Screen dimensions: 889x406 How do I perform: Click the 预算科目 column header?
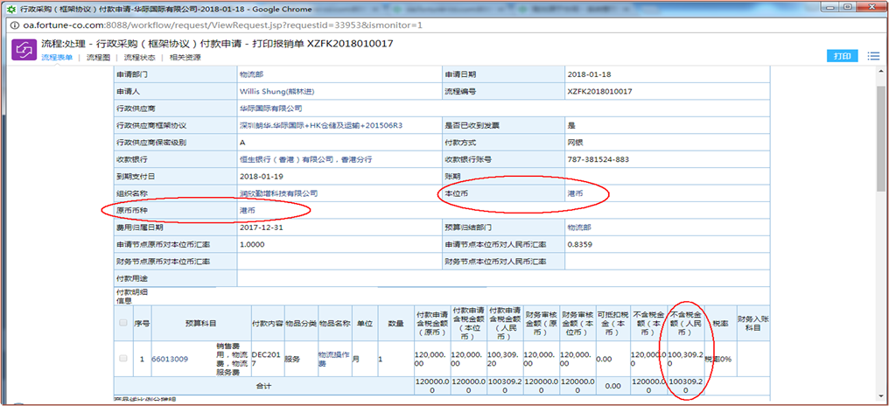click(x=200, y=323)
